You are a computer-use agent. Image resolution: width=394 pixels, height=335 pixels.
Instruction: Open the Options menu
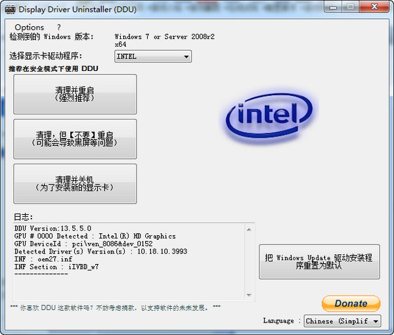tap(30, 27)
